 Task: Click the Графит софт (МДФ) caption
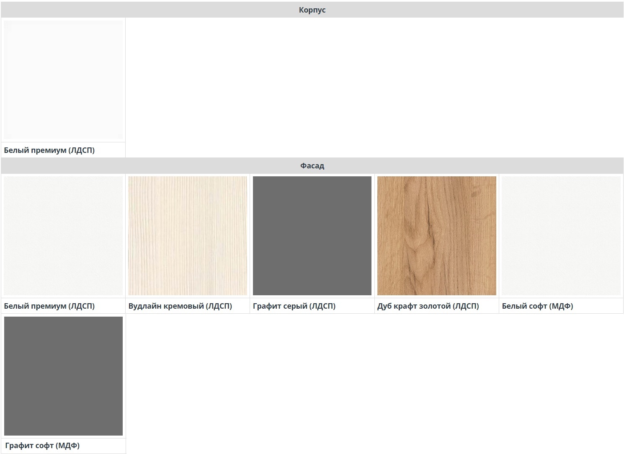(42, 446)
